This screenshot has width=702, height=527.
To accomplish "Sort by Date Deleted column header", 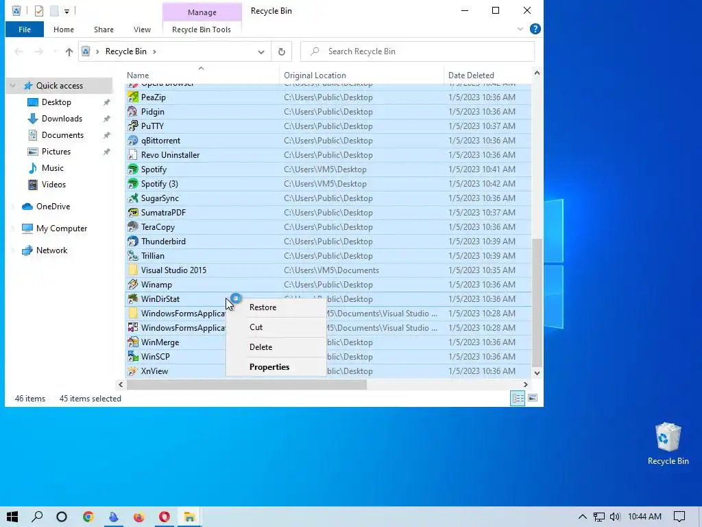I will point(488,75).
